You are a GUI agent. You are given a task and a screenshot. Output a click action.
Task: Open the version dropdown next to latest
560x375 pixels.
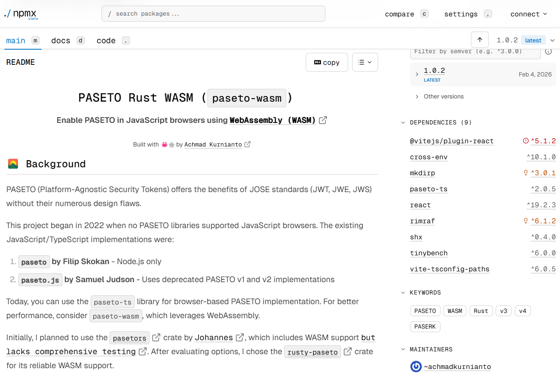(x=552, y=40)
